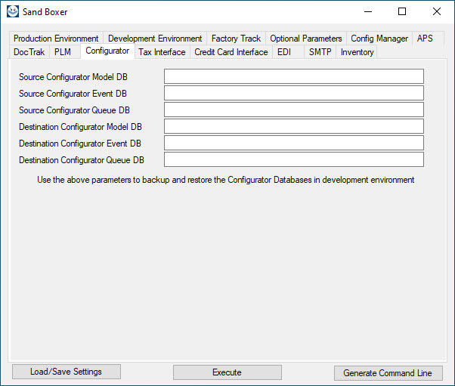
Task: Click the Destination Configurator Event DB field
Action: pos(293,143)
